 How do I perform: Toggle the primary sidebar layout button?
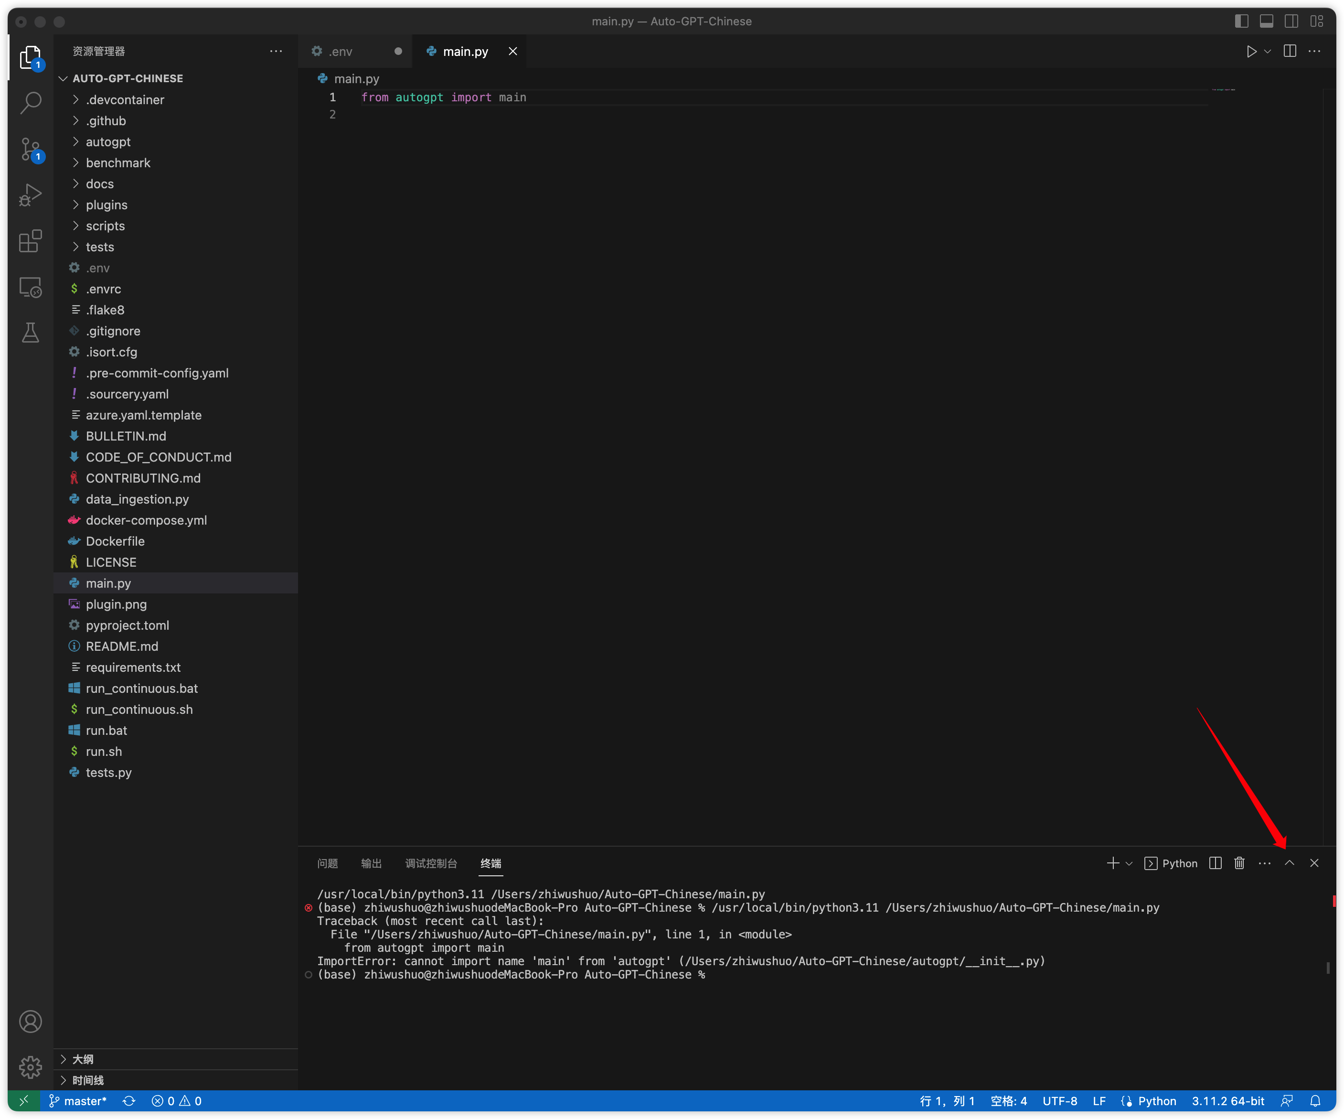[x=1241, y=21]
